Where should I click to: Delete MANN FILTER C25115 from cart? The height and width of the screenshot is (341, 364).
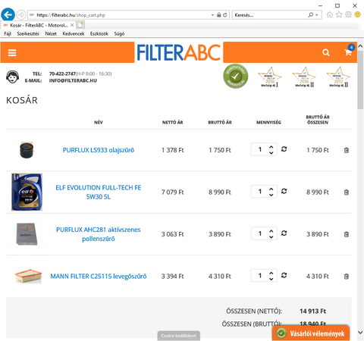tap(347, 277)
